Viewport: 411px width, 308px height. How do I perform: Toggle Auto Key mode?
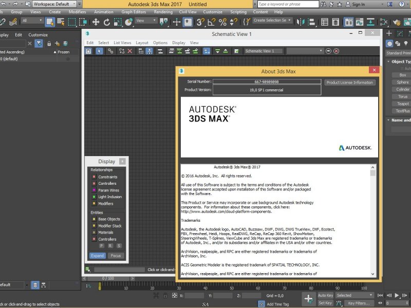coord(325,296)
